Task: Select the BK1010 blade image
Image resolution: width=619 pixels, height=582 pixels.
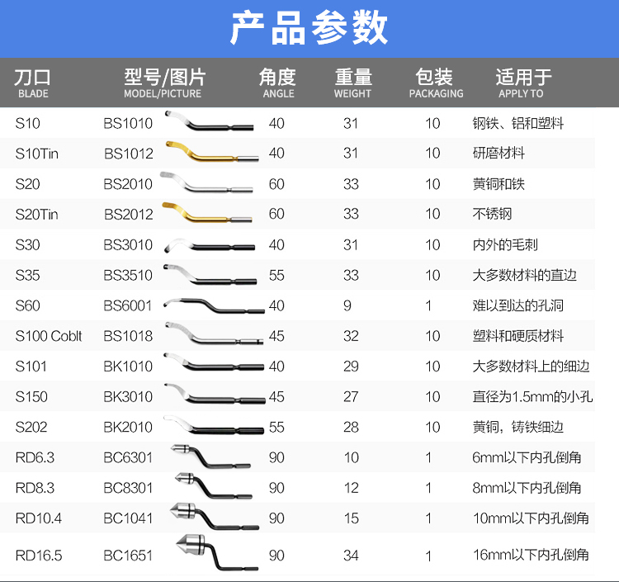Action: pyautogui.click(x=214, y=362)
